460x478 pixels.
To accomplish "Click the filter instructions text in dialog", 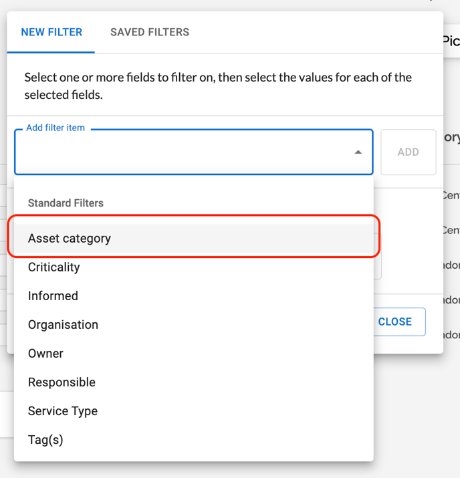I will [x=218, y=86].
